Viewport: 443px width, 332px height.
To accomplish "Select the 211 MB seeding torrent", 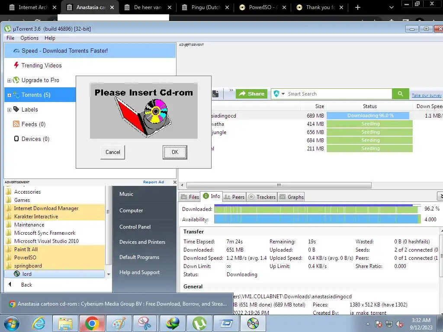I will click(x=311, y=148).
